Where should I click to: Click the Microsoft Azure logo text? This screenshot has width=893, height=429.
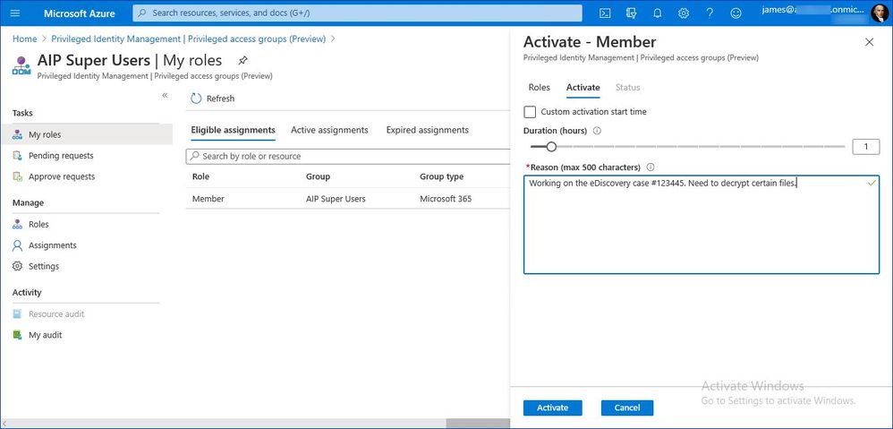[x=79, y=13]
